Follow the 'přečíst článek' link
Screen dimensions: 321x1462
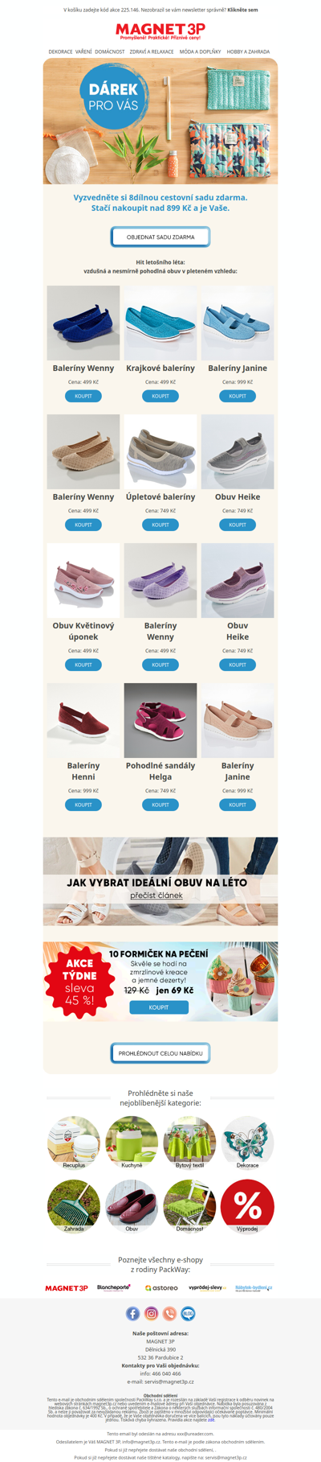[x=156, y=896]
